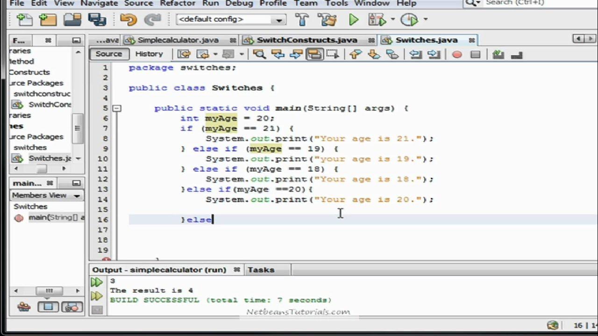Switch to SwitchConstructs.java tab
598x336 pixels.
[x=306, y=40]
